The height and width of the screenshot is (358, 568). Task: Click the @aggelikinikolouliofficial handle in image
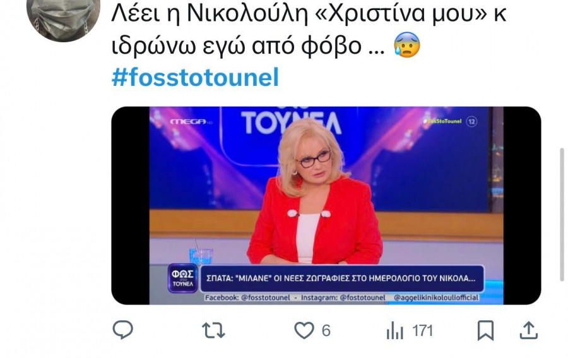(x=436, y=297)
